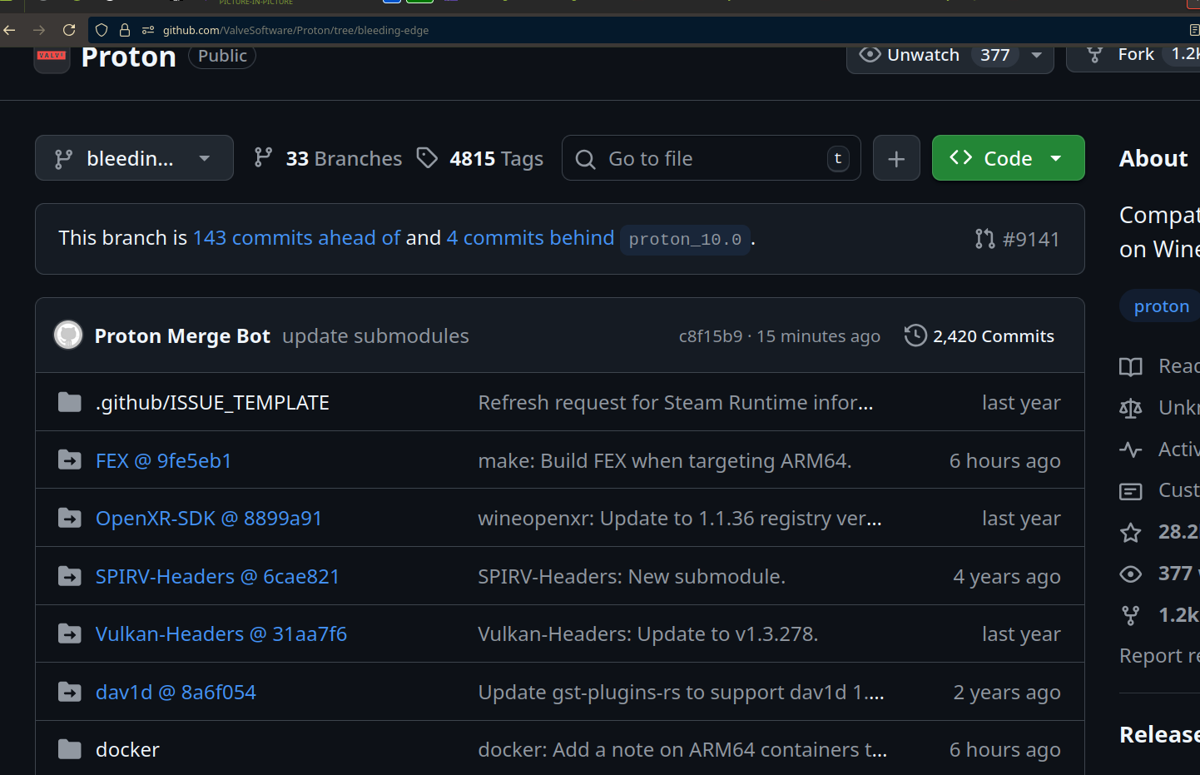
Task: Open the 2,420 Commits history
Action: 979,335
